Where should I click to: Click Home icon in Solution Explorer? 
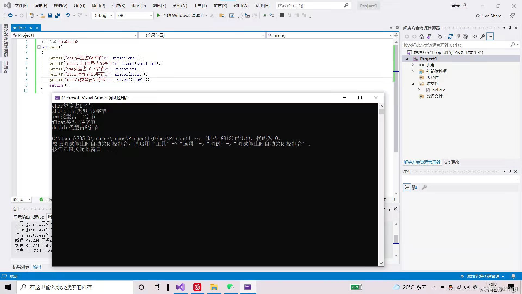pos(422,36)
